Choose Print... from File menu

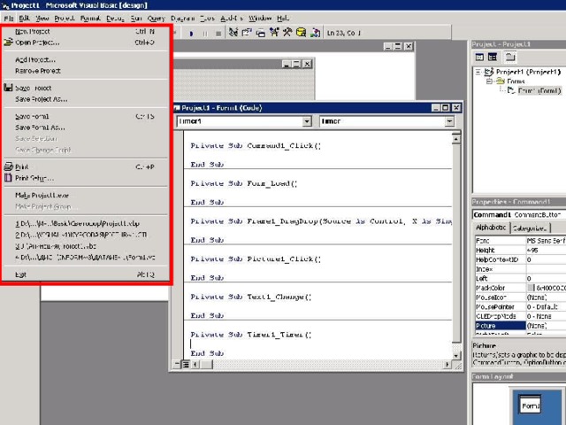pos(85,167)
